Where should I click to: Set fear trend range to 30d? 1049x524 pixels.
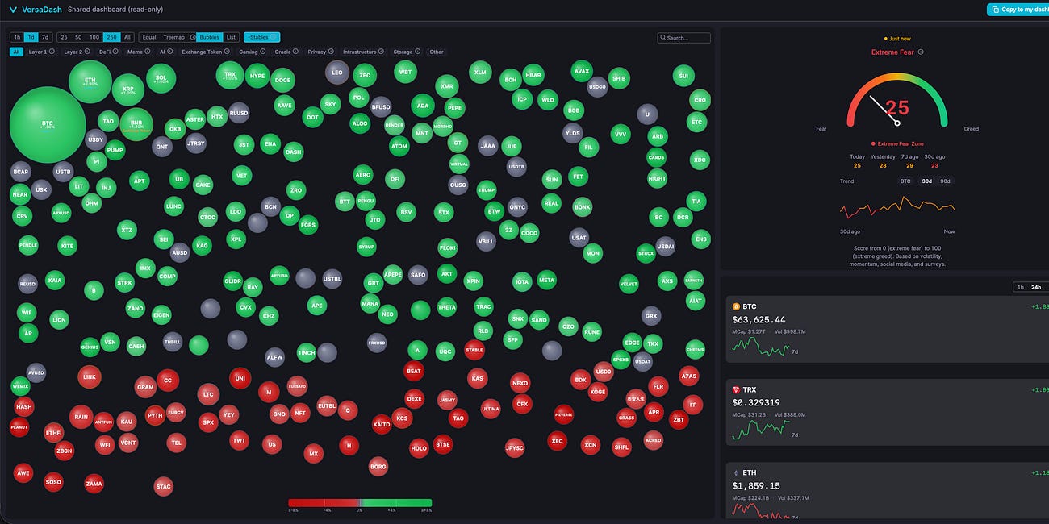(926, 181)
